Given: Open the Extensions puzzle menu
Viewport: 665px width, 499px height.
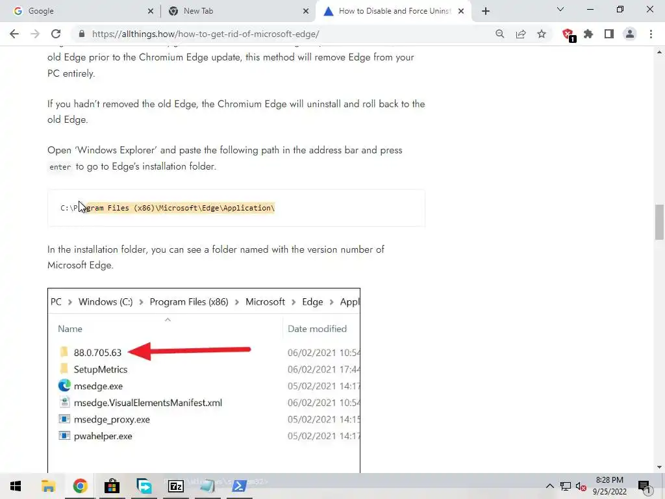Looking at the screenshot, I should click(x=588, y=34).
